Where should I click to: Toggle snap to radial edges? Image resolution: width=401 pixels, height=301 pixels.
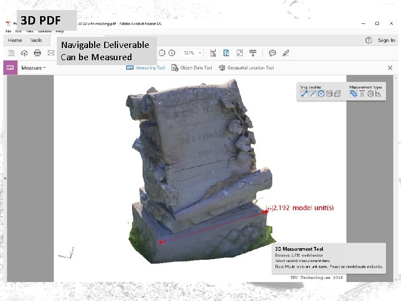pos(321,94)
